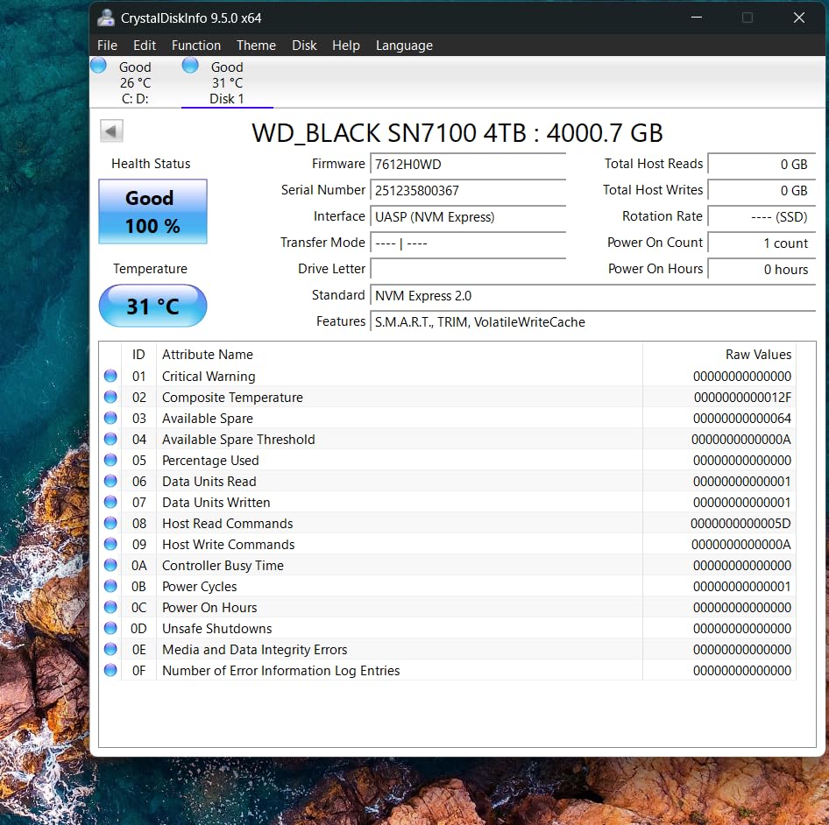This screenshot has height=825, width=829.
Task: Click the indicator beside Media and Data Integrity Errors
Action: point(110,649)
